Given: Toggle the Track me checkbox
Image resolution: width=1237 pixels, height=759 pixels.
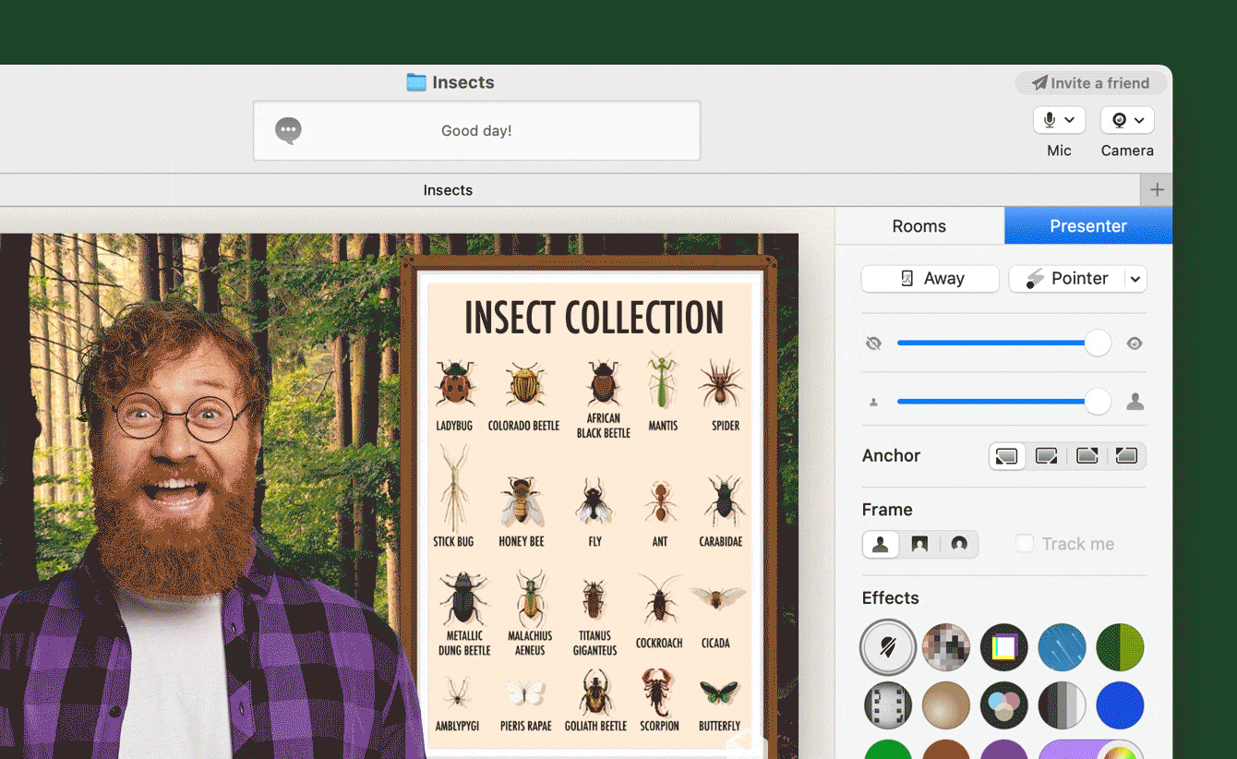Looking at the screenshot, I should coord(1025,544).
